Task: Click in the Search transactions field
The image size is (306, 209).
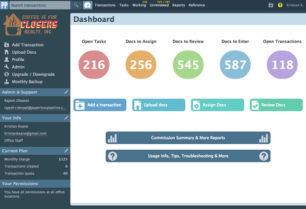Action: [x=39, y=5]
